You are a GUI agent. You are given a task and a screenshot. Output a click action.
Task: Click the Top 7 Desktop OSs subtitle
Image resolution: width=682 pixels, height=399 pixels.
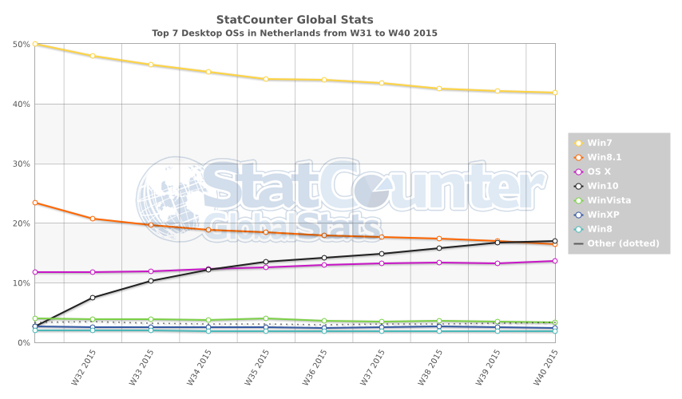pyautogui.click(x=295, y=34)
